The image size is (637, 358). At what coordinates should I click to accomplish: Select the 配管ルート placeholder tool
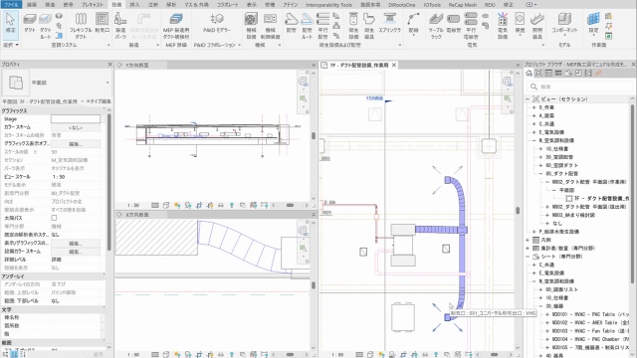pyautogui.click(x=308, y=26)
